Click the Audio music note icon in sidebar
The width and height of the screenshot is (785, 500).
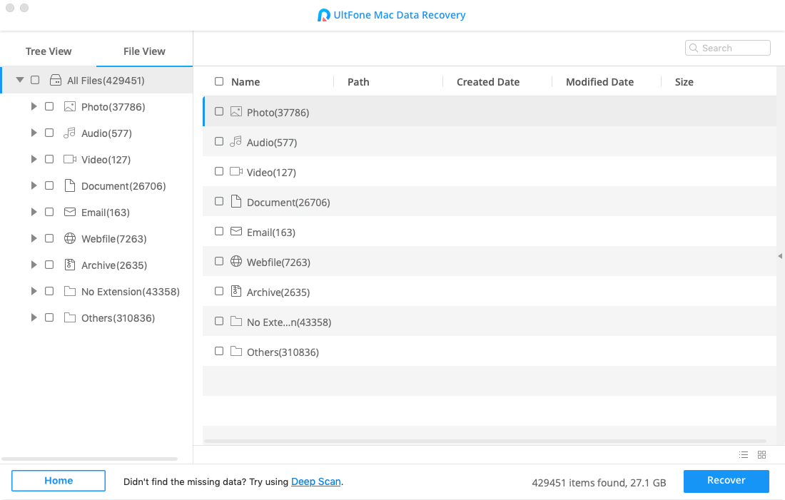click(x=69, y=133)
